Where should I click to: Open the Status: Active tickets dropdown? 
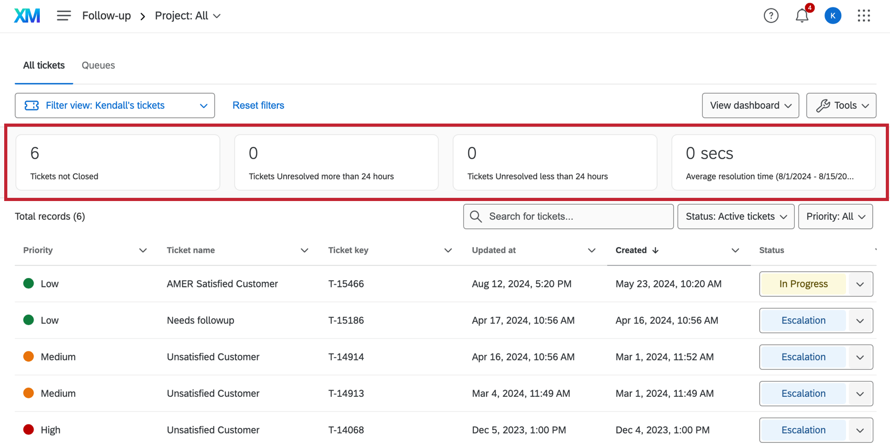736,217
